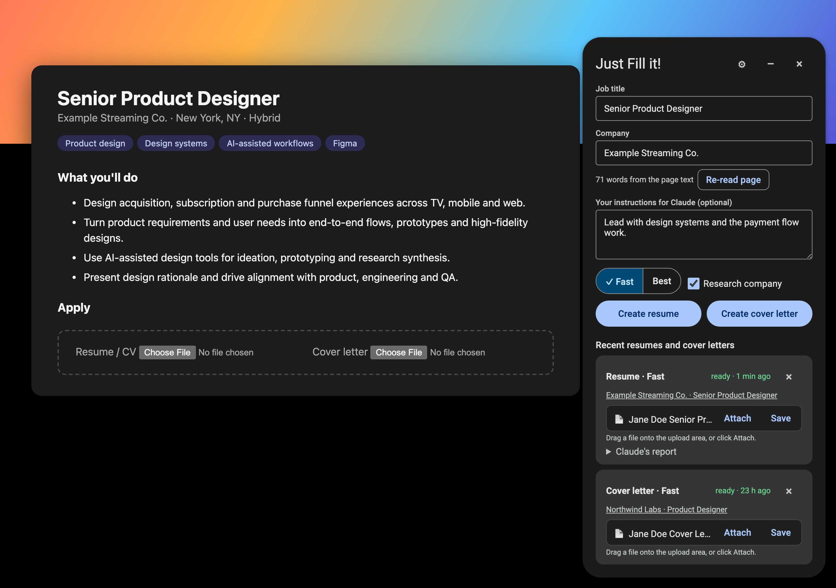Choose File for Cover letter
The image size is (836, 588).
tap(399, 352)
